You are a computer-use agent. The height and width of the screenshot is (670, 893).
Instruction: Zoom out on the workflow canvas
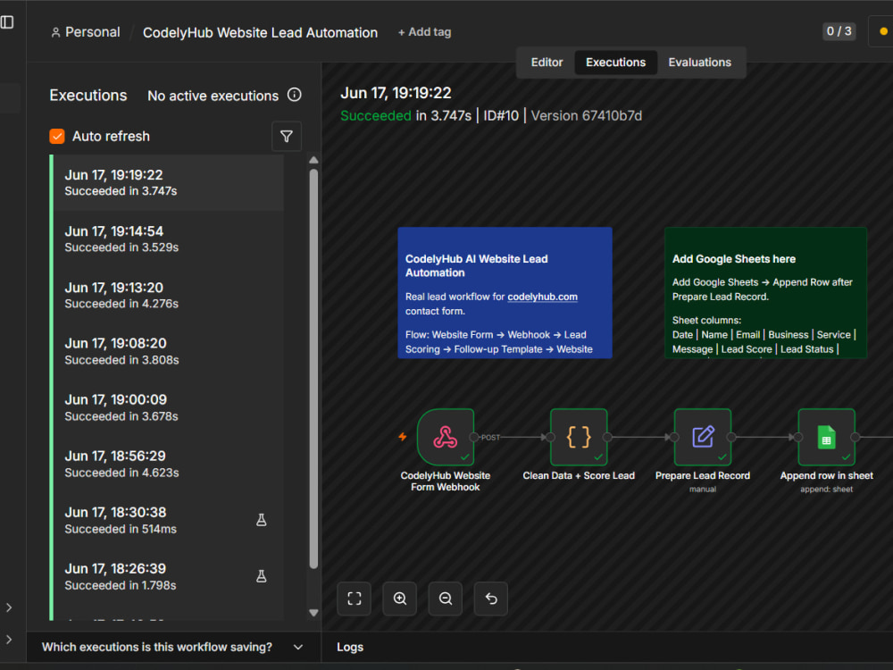(x=446, y=599)
